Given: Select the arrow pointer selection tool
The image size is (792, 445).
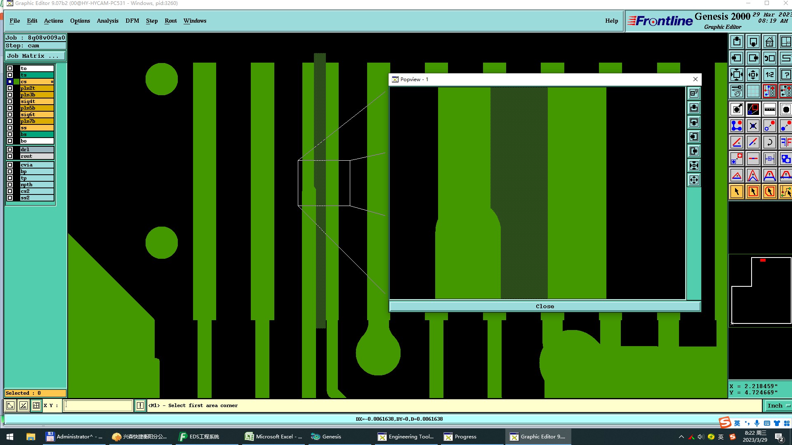Looking at the screenshot, I should [x=737, y=192].
